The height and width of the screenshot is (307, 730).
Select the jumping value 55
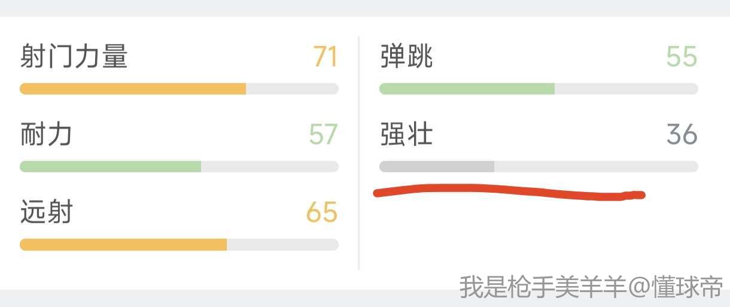pyautogui.click(x=682, y=57)
